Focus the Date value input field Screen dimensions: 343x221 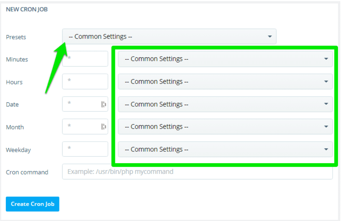coord(82,104)
